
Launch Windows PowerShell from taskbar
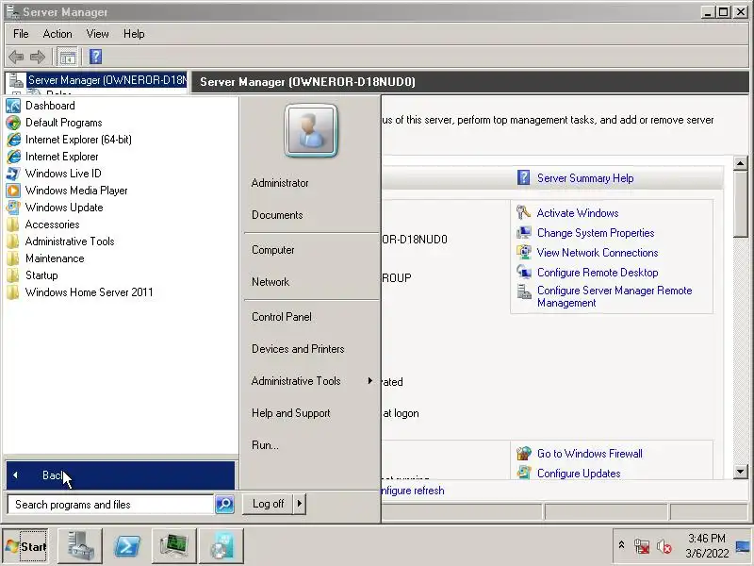click(127, 546)
